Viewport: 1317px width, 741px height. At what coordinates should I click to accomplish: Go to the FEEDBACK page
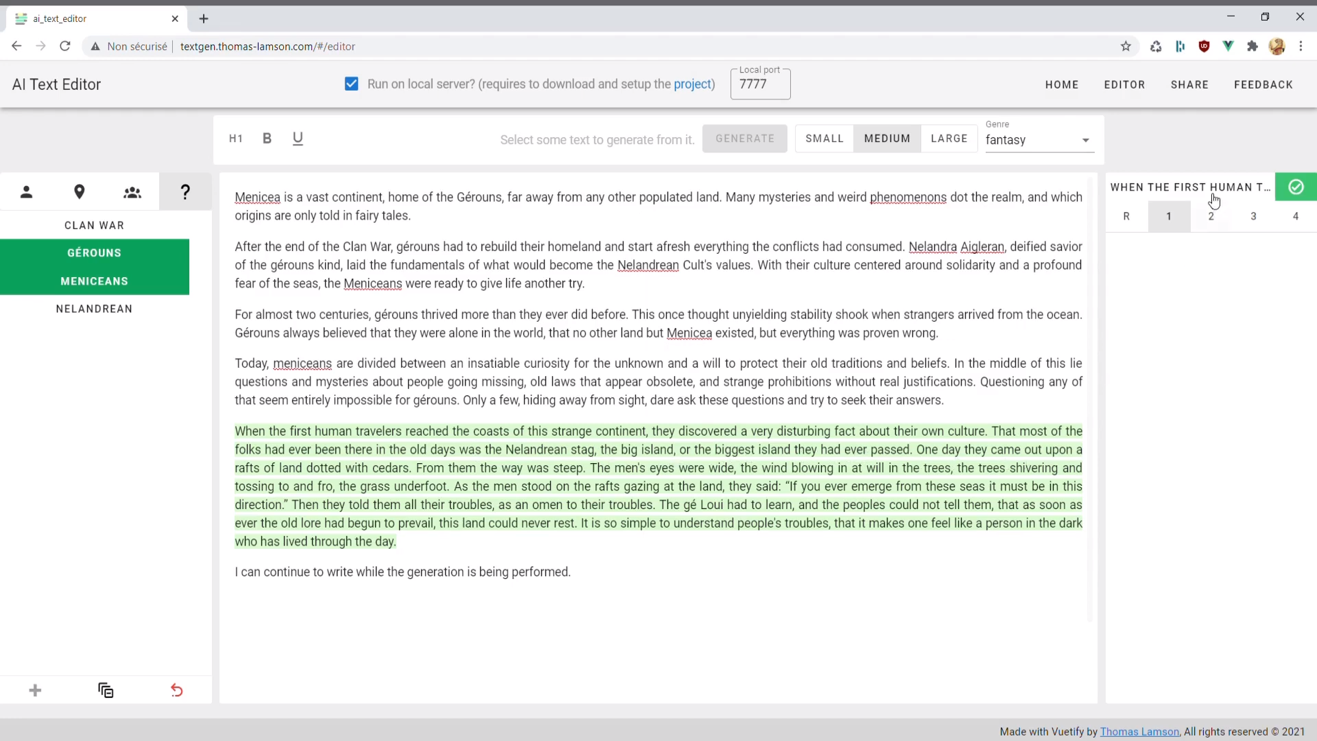point(1263,84)
